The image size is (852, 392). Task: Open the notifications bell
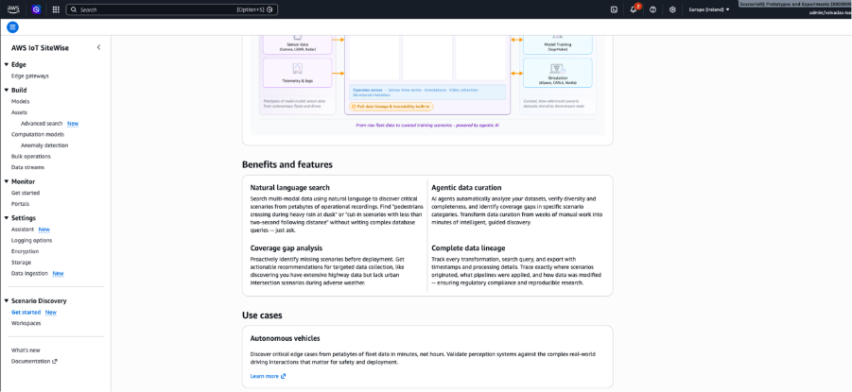(x=634, y=9)
